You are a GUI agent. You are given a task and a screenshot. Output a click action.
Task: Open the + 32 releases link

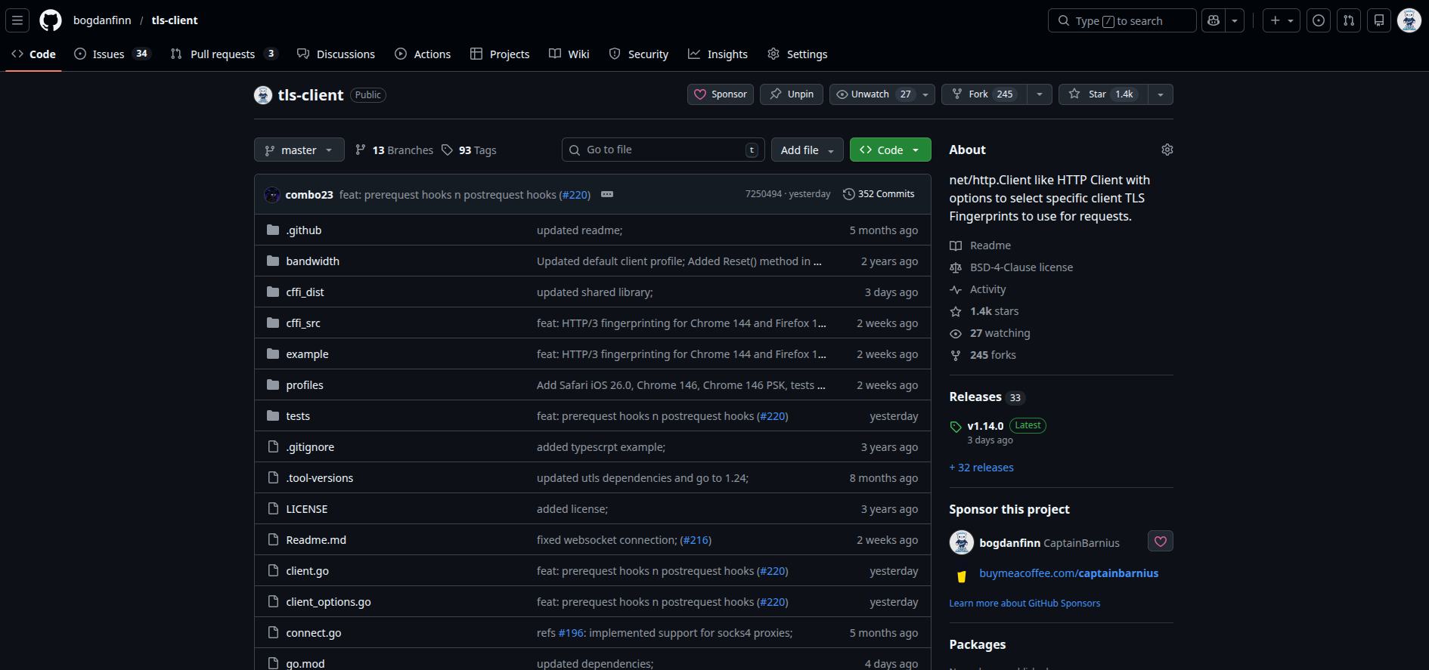coord(981,468)
